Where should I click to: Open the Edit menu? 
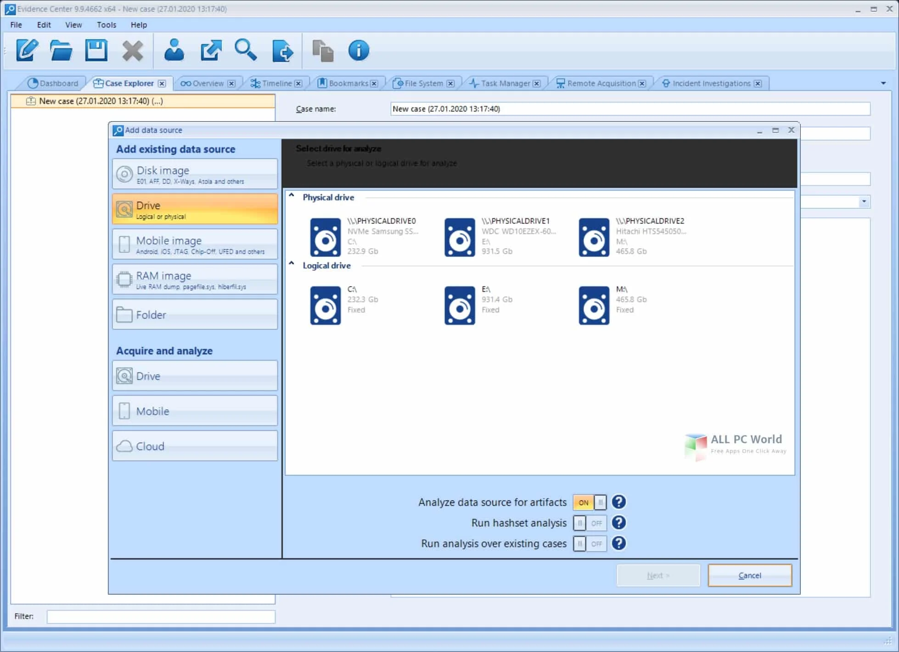[44, 25]
